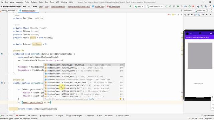
Task: Choose MotionEvent.ACTION_MOVE suggestion
Action: pyautogui.click(x=84, y=94)
